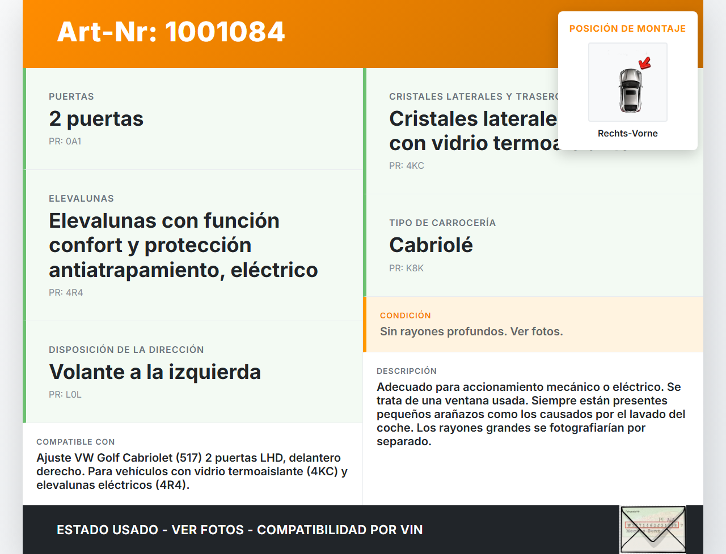This screenshot has width=726, height=554.
Task: Click the PR: 4R4 code
Action: pyautogui.click(x=66, y=292)
